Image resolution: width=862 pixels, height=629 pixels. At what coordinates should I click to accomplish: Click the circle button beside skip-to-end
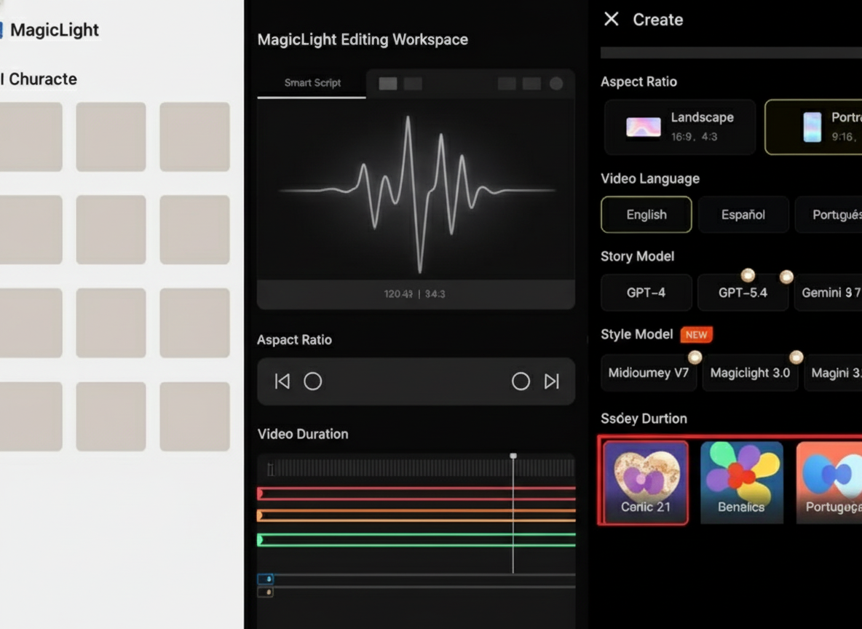pyautogui.click(x=521, y=381)
